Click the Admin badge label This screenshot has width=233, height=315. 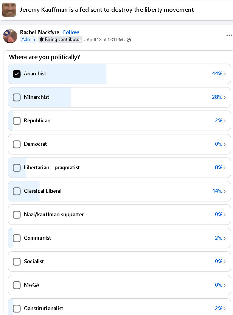pos(28,39)
